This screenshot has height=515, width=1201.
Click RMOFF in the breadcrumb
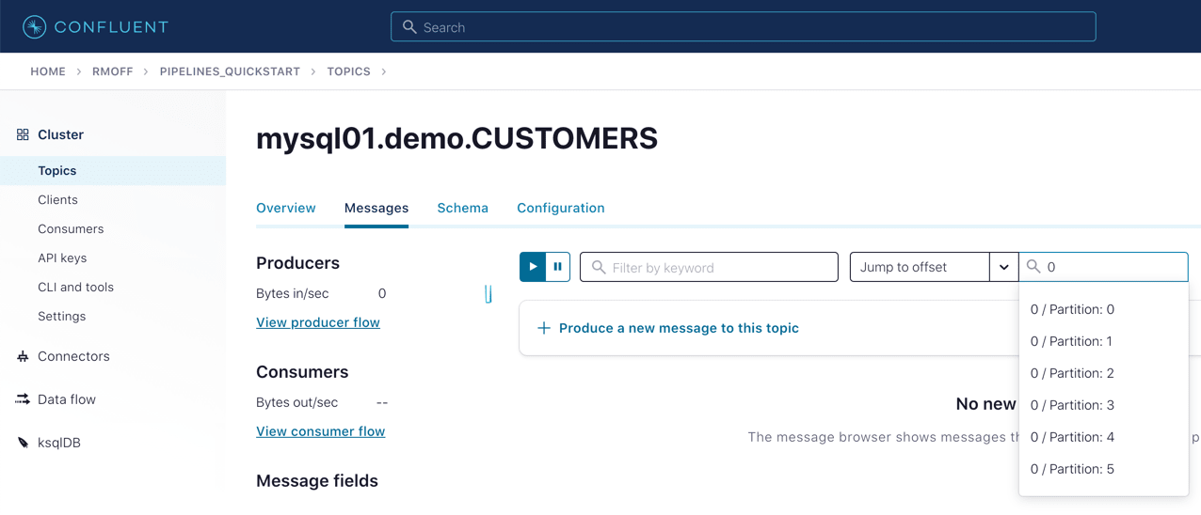tap(113, 71)
